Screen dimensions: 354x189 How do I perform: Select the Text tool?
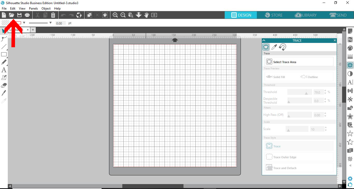[x=4, y=70]
